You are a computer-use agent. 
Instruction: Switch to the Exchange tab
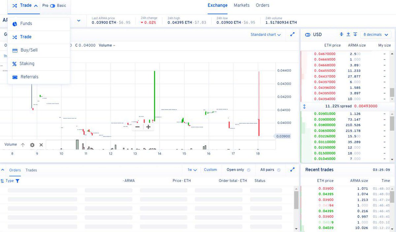tap(217, 5)
